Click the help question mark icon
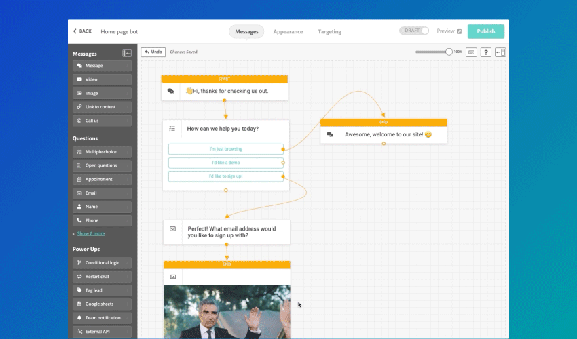The height and width of the screenshot is (339, 577). tap(486, 52)
